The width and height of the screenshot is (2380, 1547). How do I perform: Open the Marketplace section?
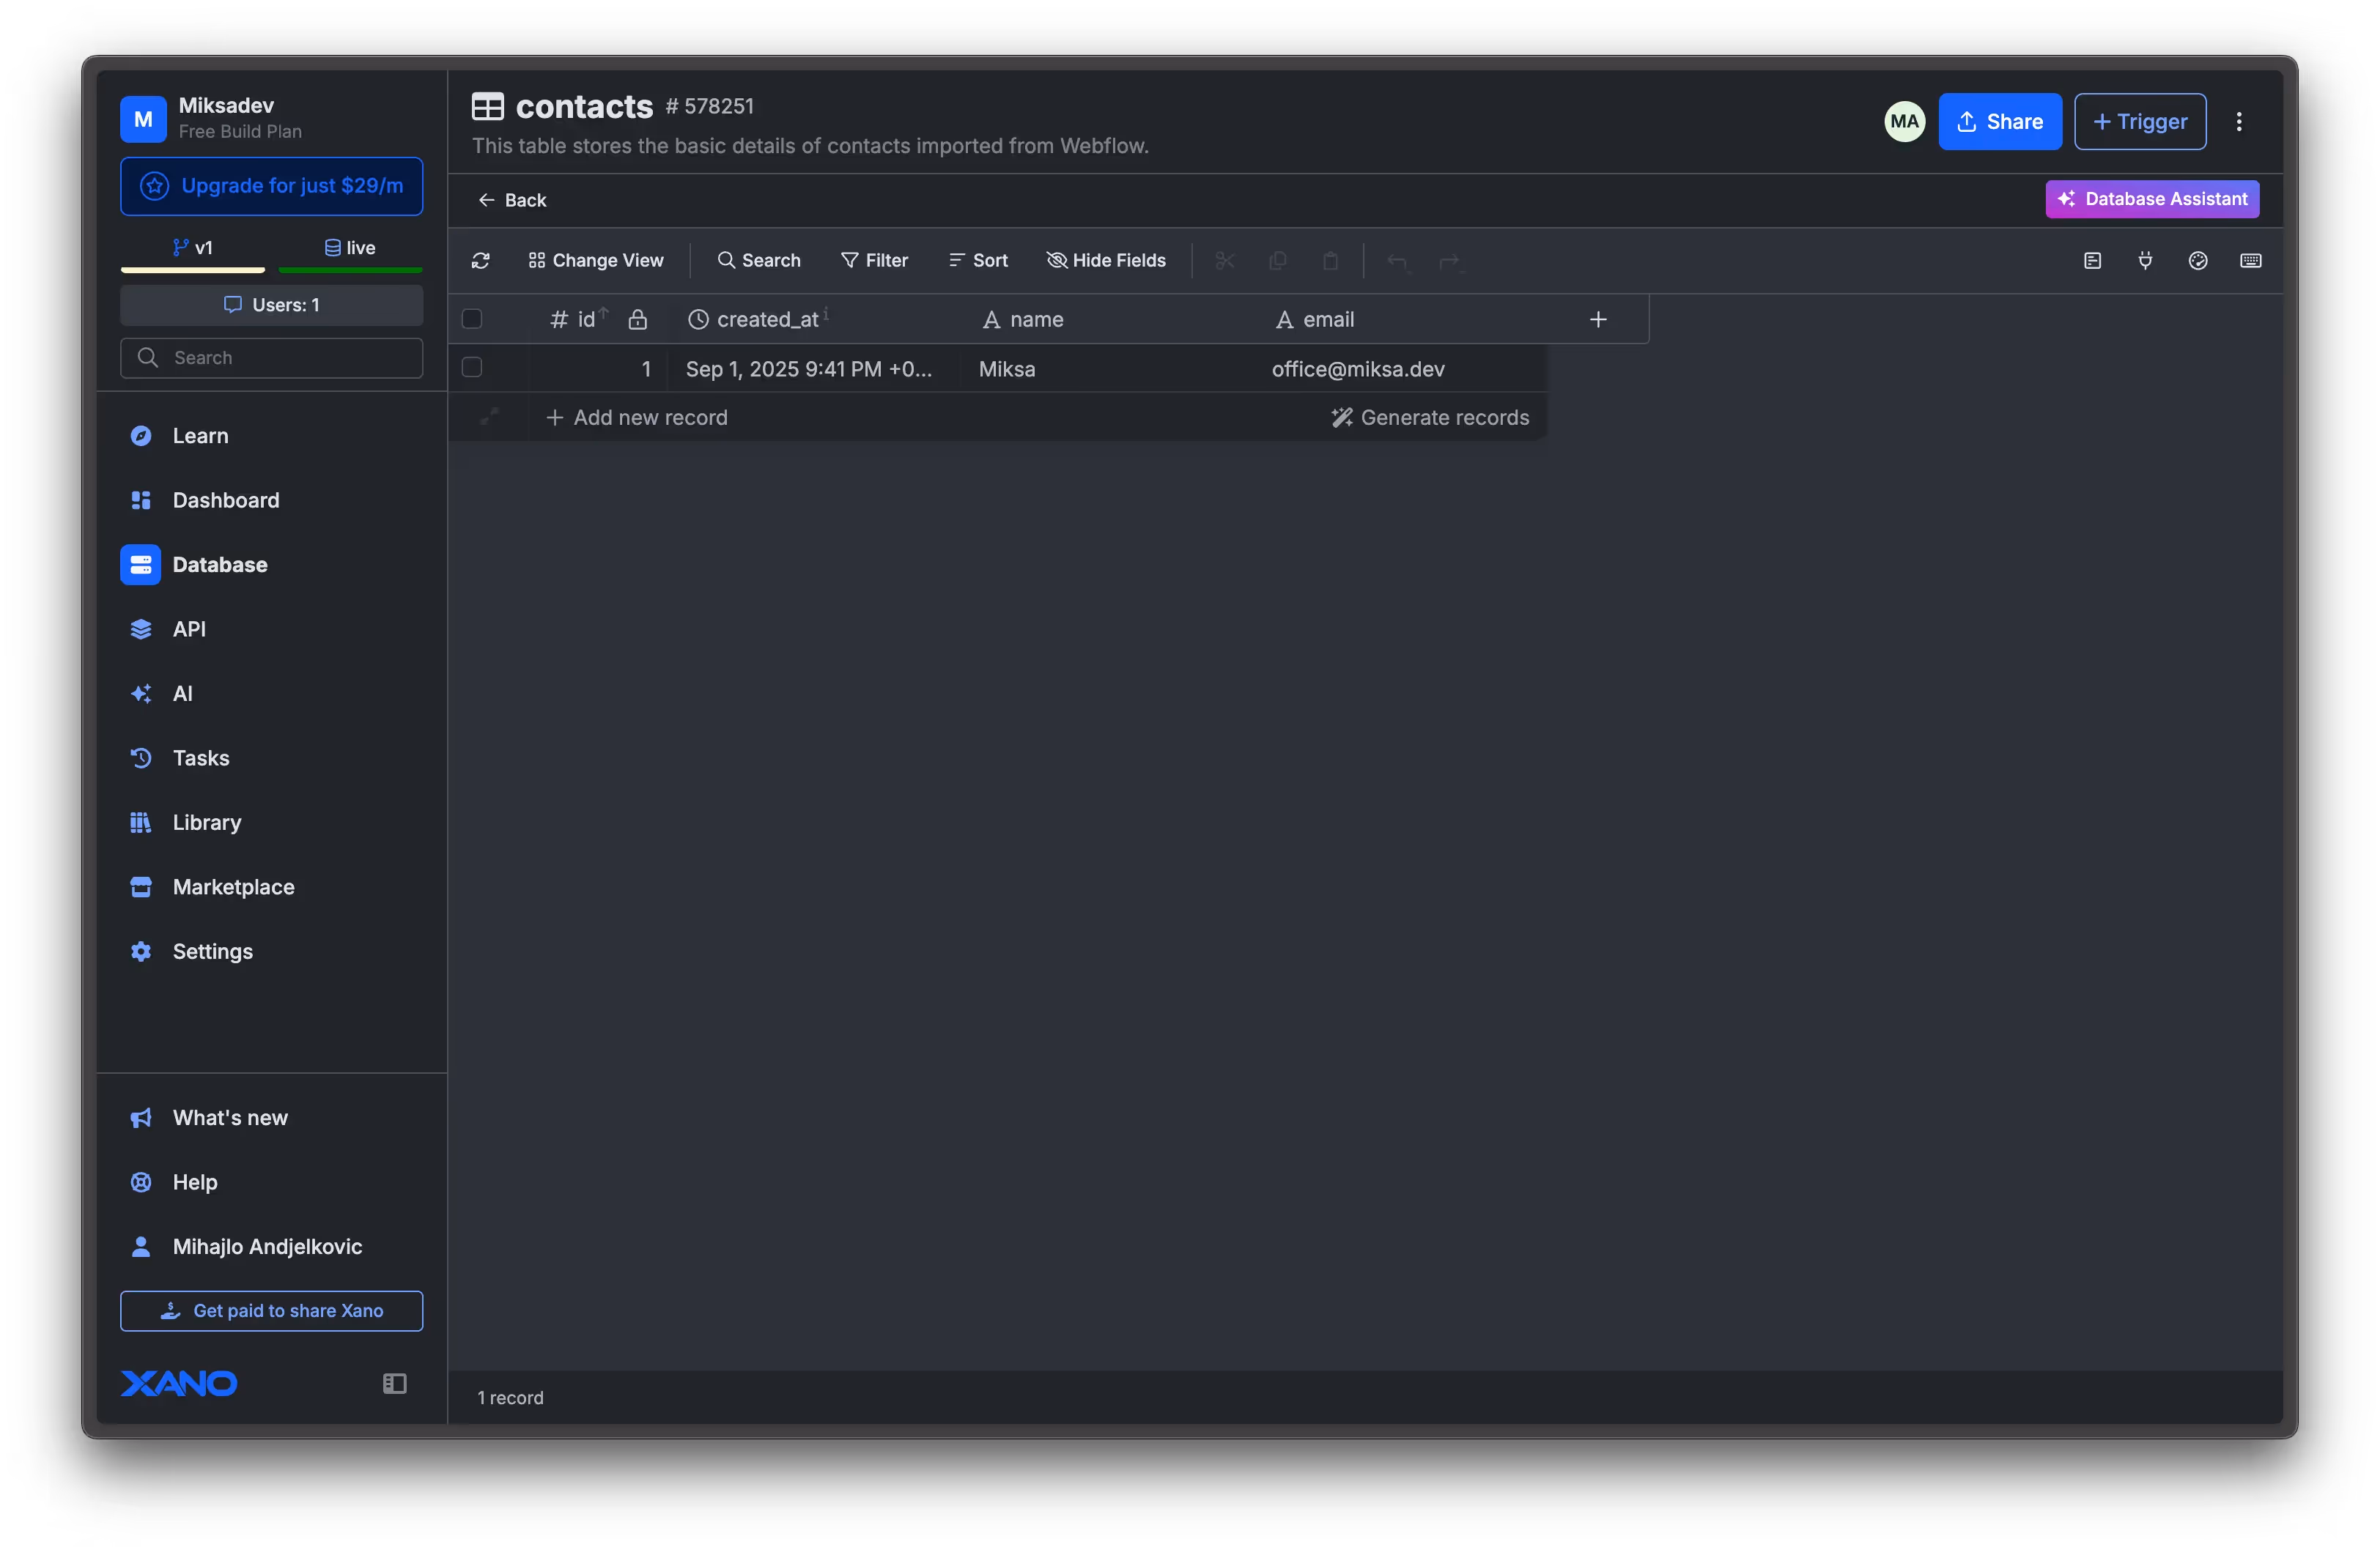[x=233, y=886]
